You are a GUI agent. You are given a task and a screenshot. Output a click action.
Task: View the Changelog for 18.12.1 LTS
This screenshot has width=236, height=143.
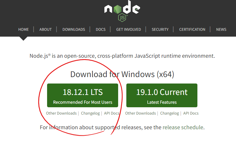click(90, 113)
